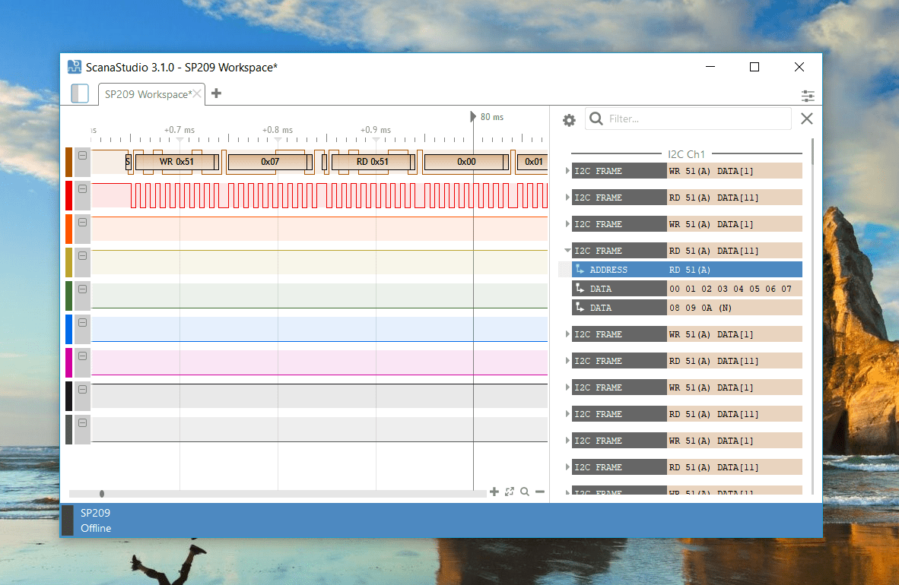Collapse the expanded I2C FRAME RD 51(A) entry
The height and width of the screenshot is (585, 899).
567,251
